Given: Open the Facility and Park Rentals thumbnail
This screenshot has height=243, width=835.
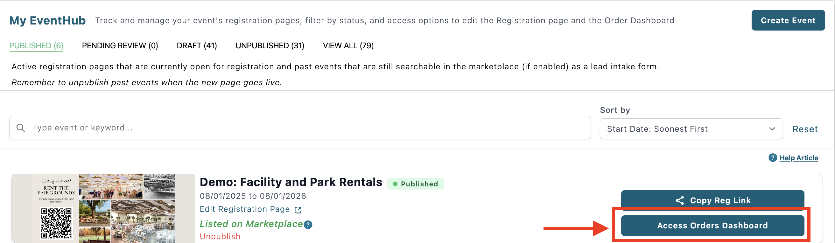Looking at the screenshot, I should click(x=103, y=208).
